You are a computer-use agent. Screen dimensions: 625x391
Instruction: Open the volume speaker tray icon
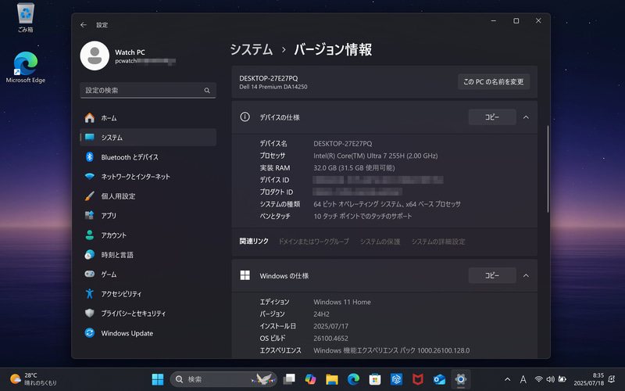point(551,379)
